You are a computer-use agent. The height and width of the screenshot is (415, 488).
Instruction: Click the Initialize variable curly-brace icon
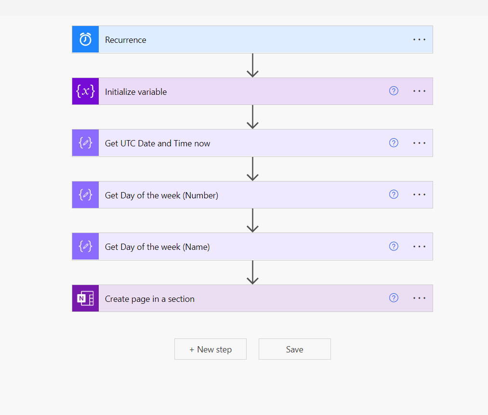85,91
